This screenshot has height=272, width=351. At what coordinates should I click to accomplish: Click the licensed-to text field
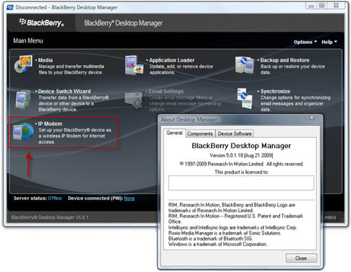point(241,183)
